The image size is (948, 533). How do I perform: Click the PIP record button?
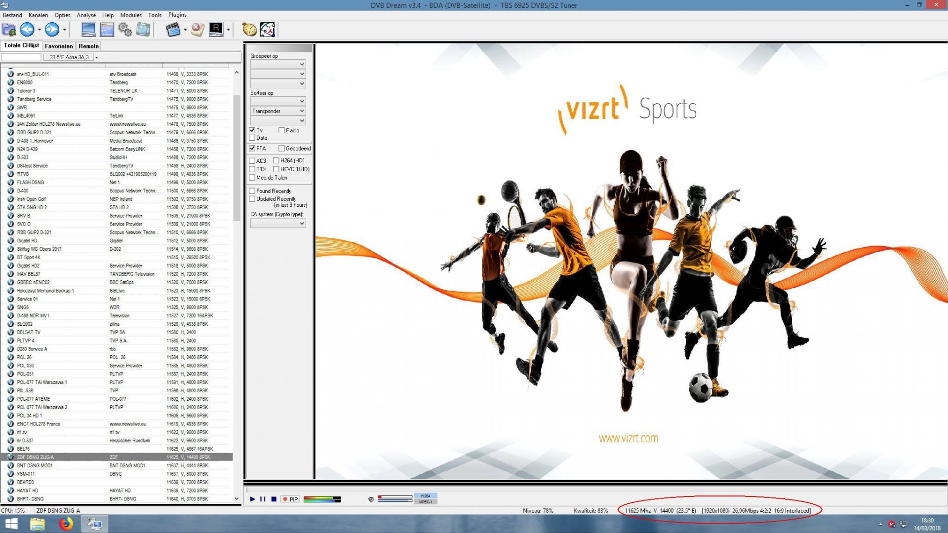(289, 499)
